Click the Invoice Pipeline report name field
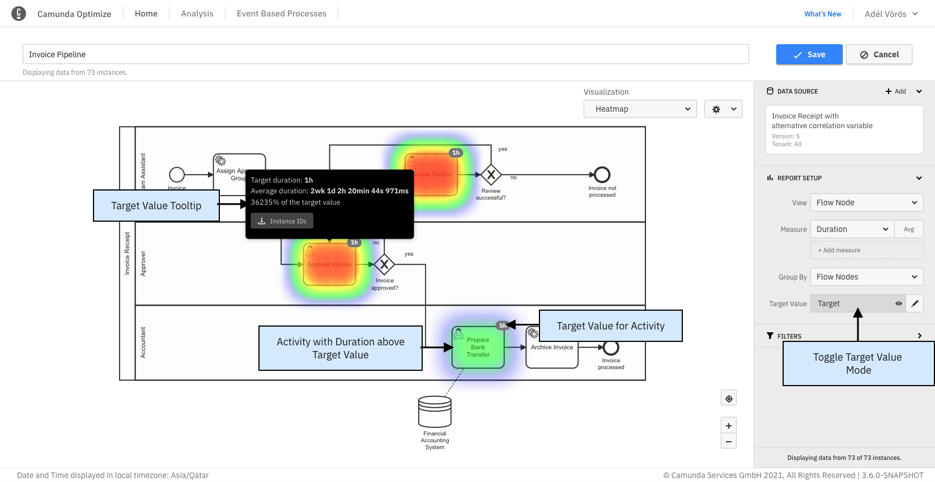This screenshot has width=935, height=482. click(385, 54)
